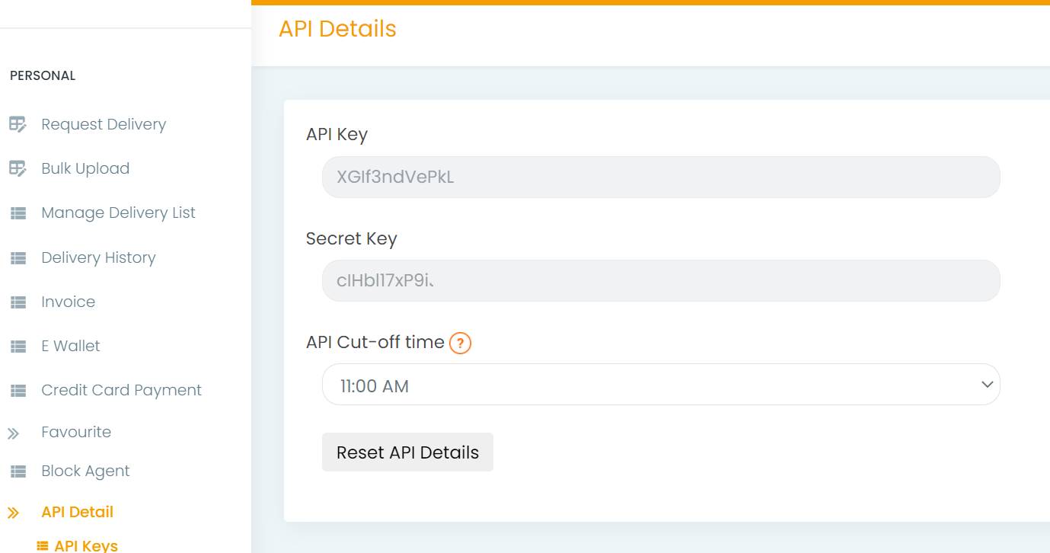
Task: Open the API Cut-off time help icon
Action: tap(460, 344)
